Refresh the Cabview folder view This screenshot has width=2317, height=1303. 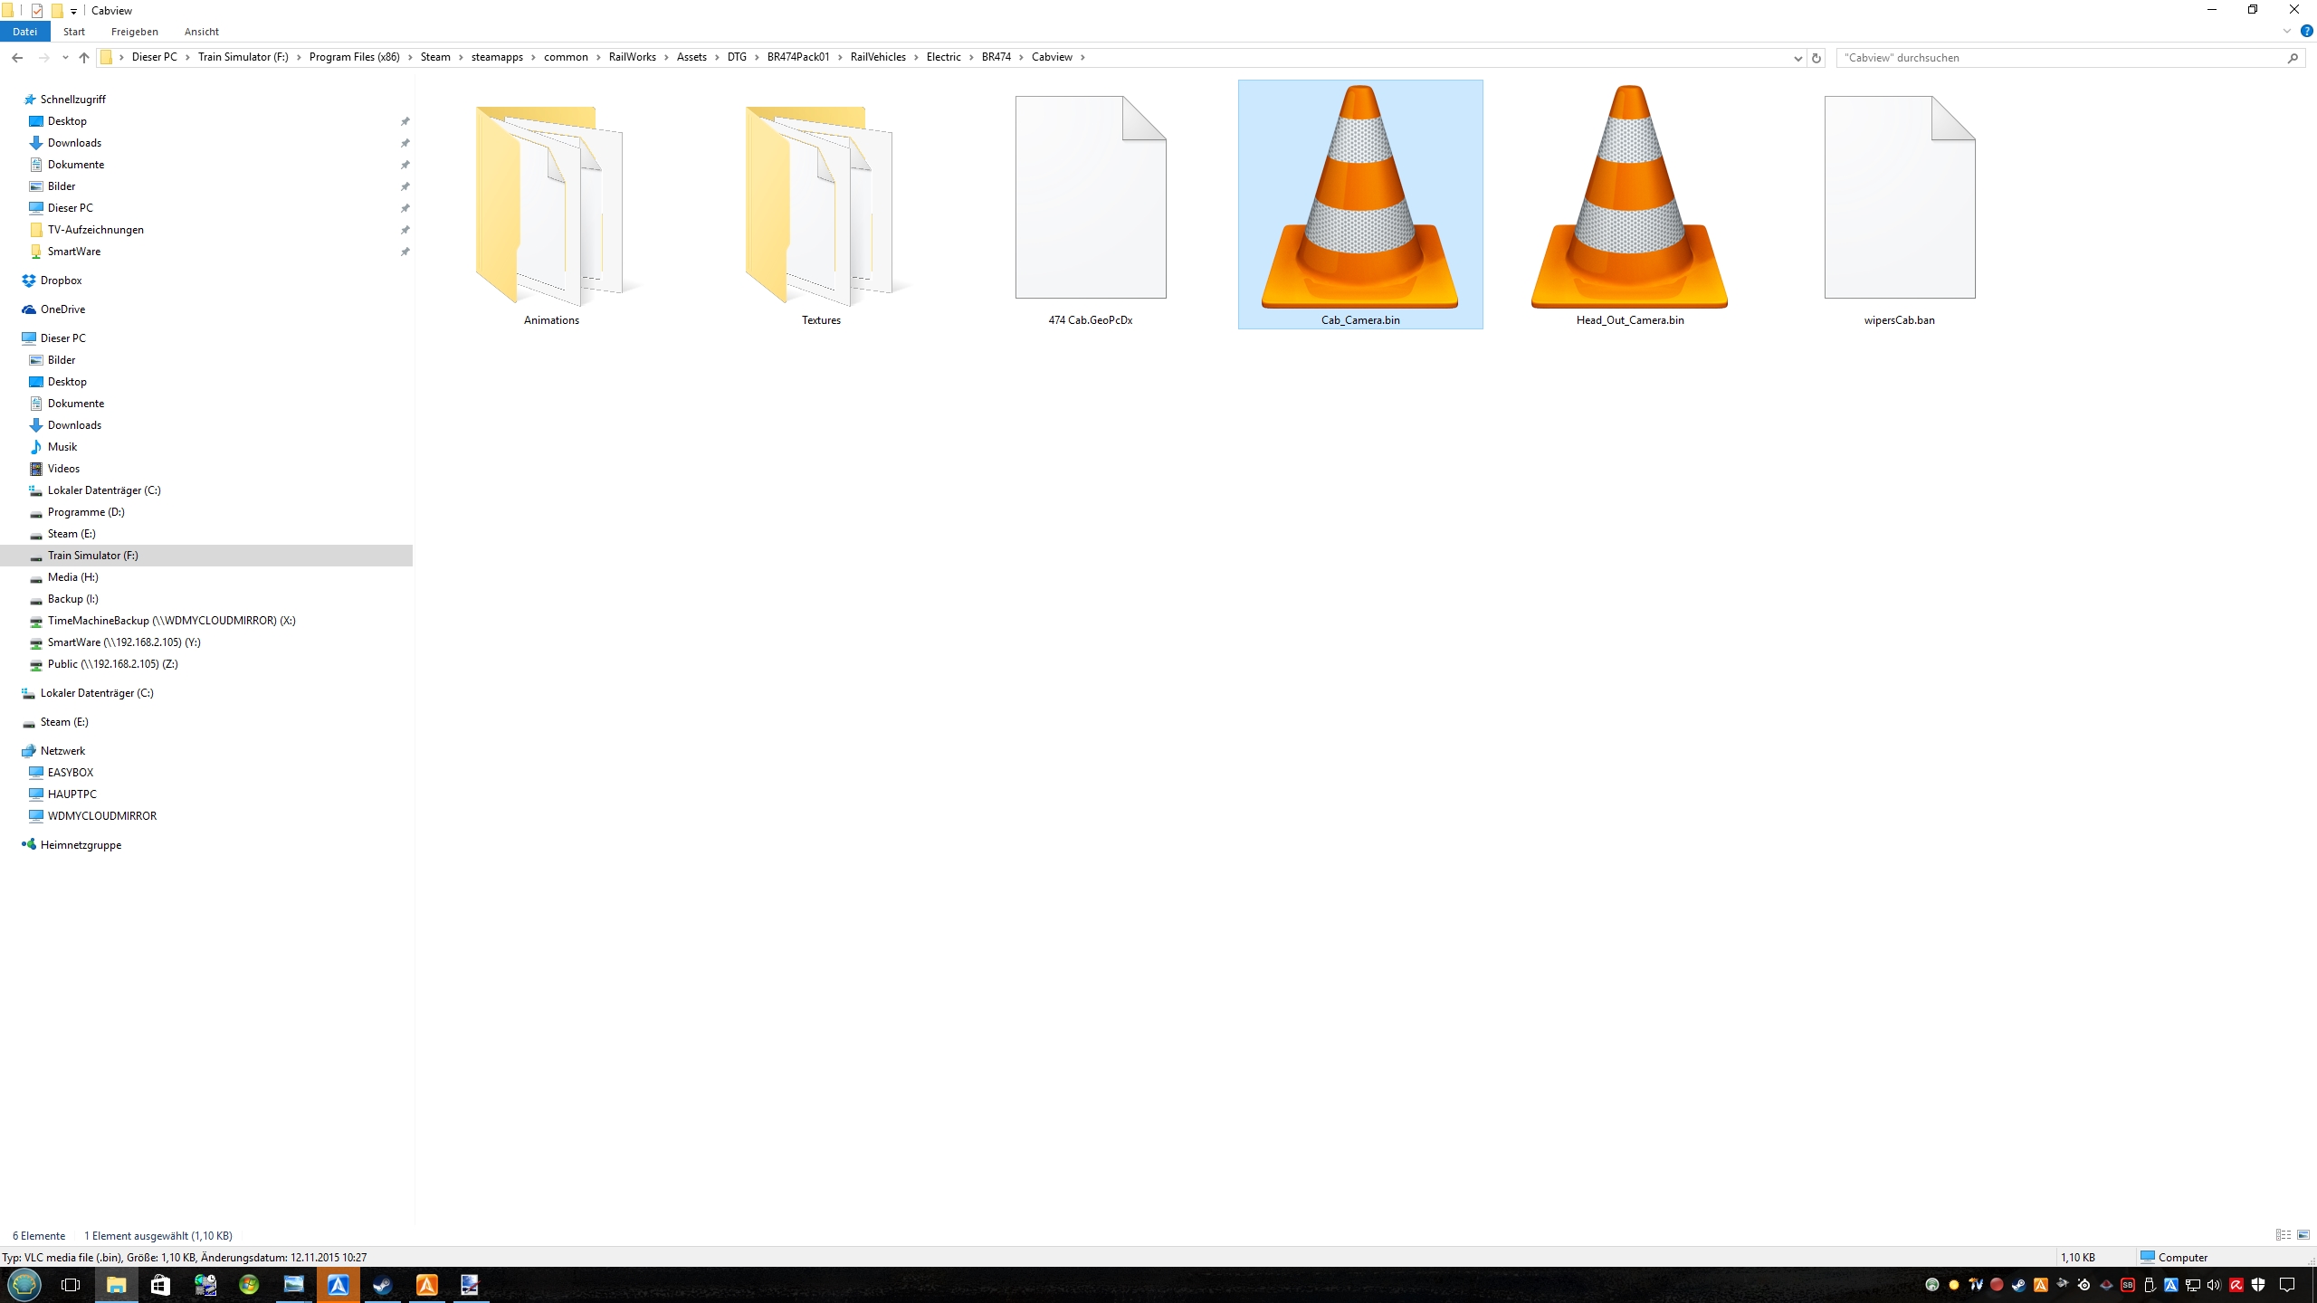1816,58
